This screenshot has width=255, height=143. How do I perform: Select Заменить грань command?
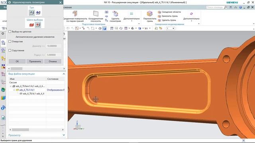pyautogui.click(x=168, y=16)
